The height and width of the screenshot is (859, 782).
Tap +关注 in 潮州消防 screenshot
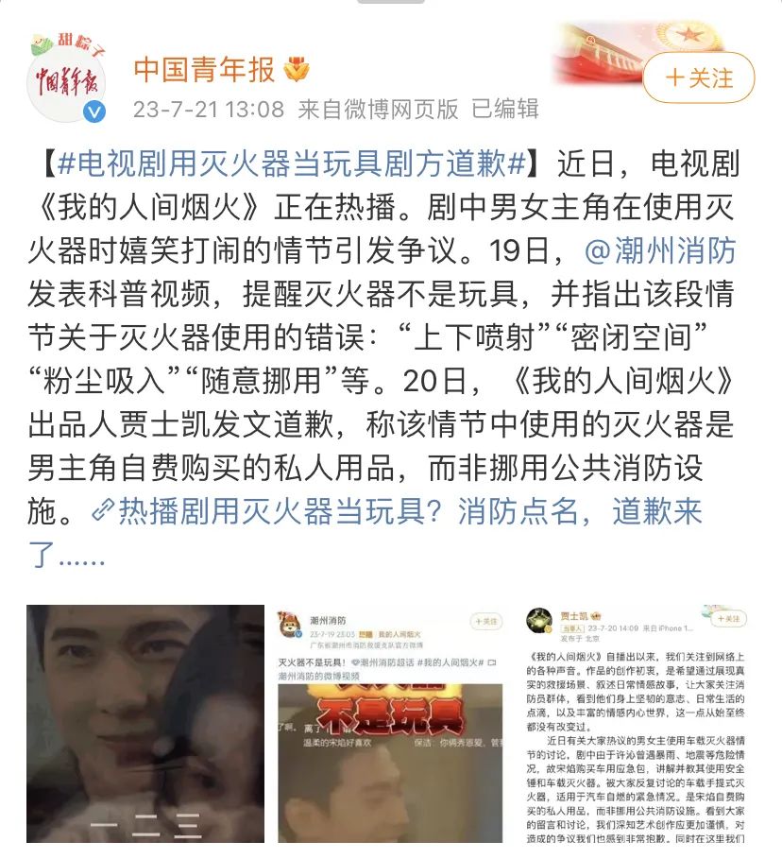point(486,621)
